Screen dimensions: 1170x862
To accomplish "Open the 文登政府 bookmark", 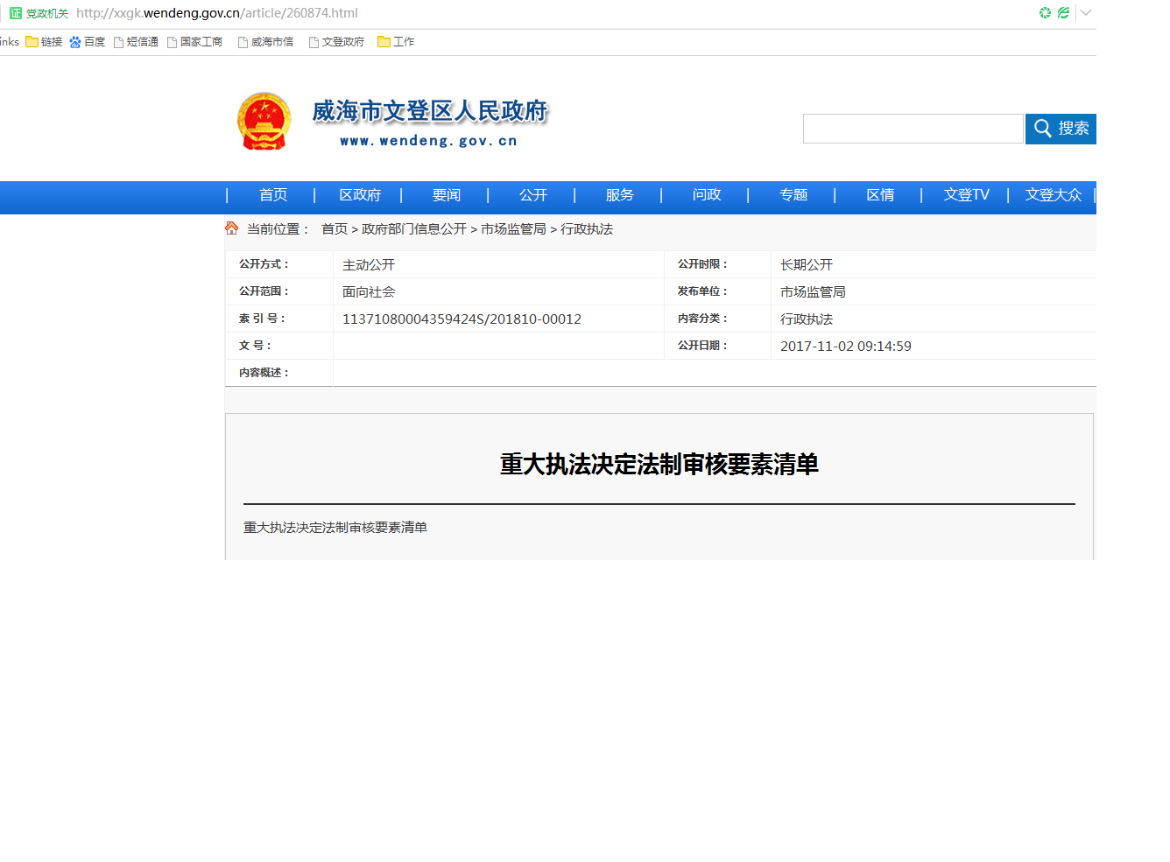I will pos(336,42).
